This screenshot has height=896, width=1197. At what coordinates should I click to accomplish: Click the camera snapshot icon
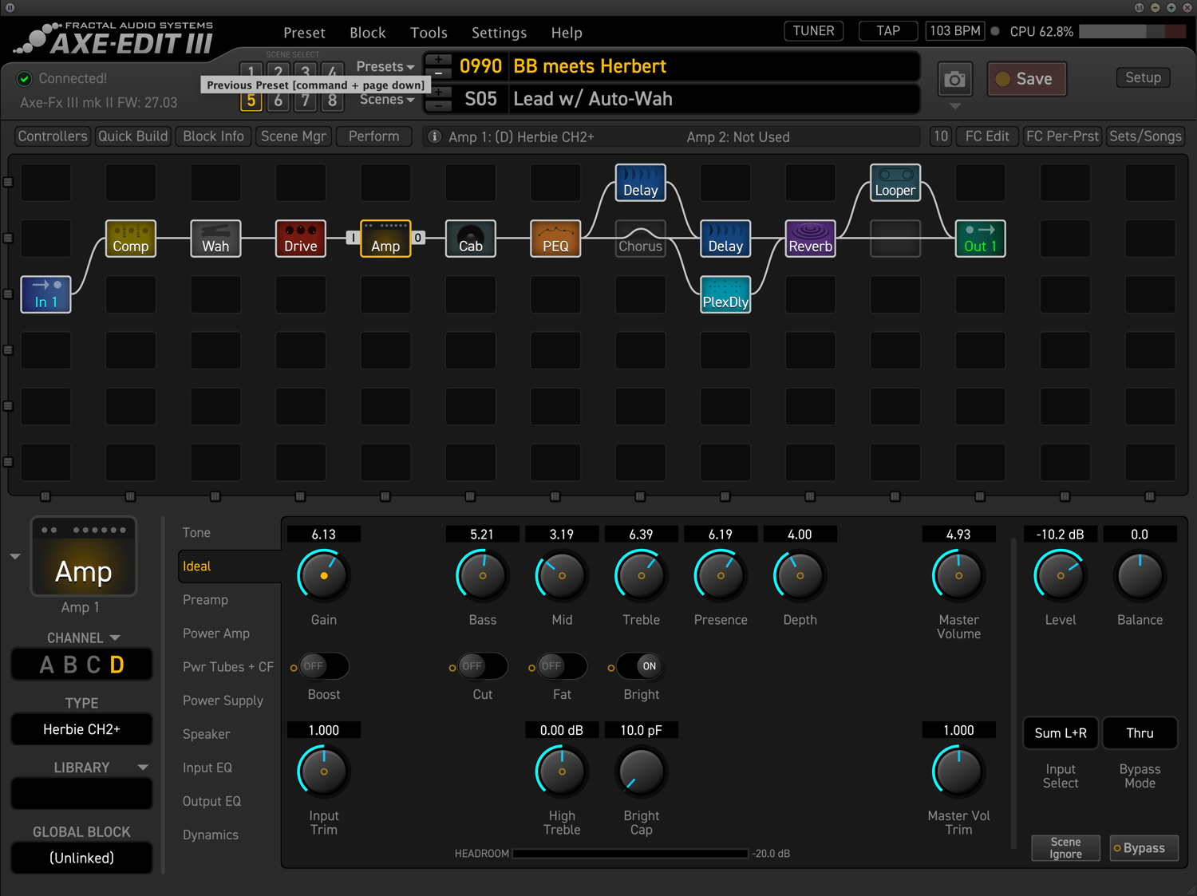pyautogui.click(x=954, y=79)
